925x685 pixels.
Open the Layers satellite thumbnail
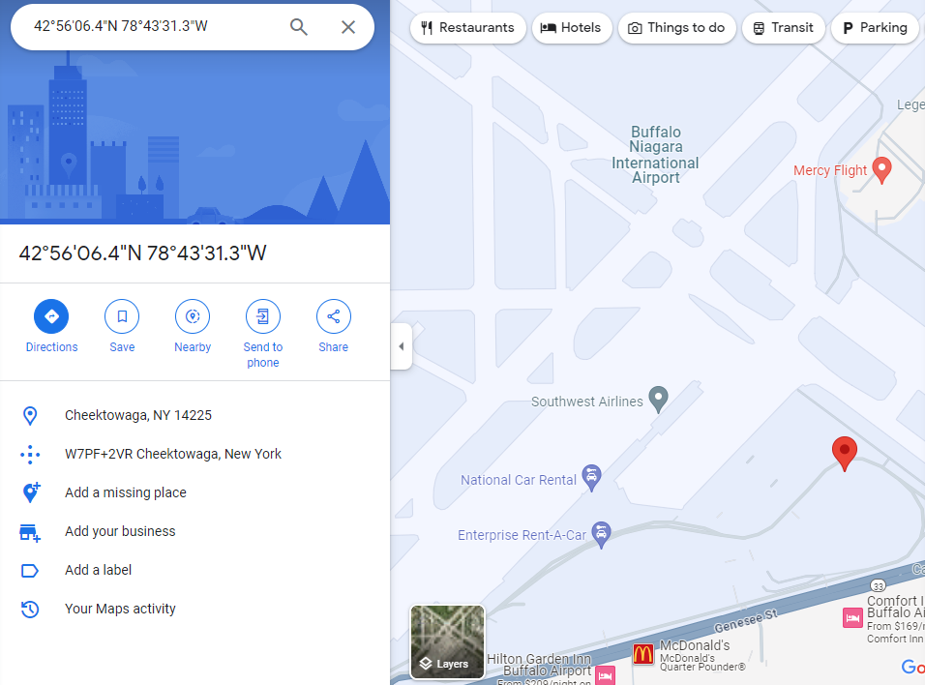[x=447, y=641]
